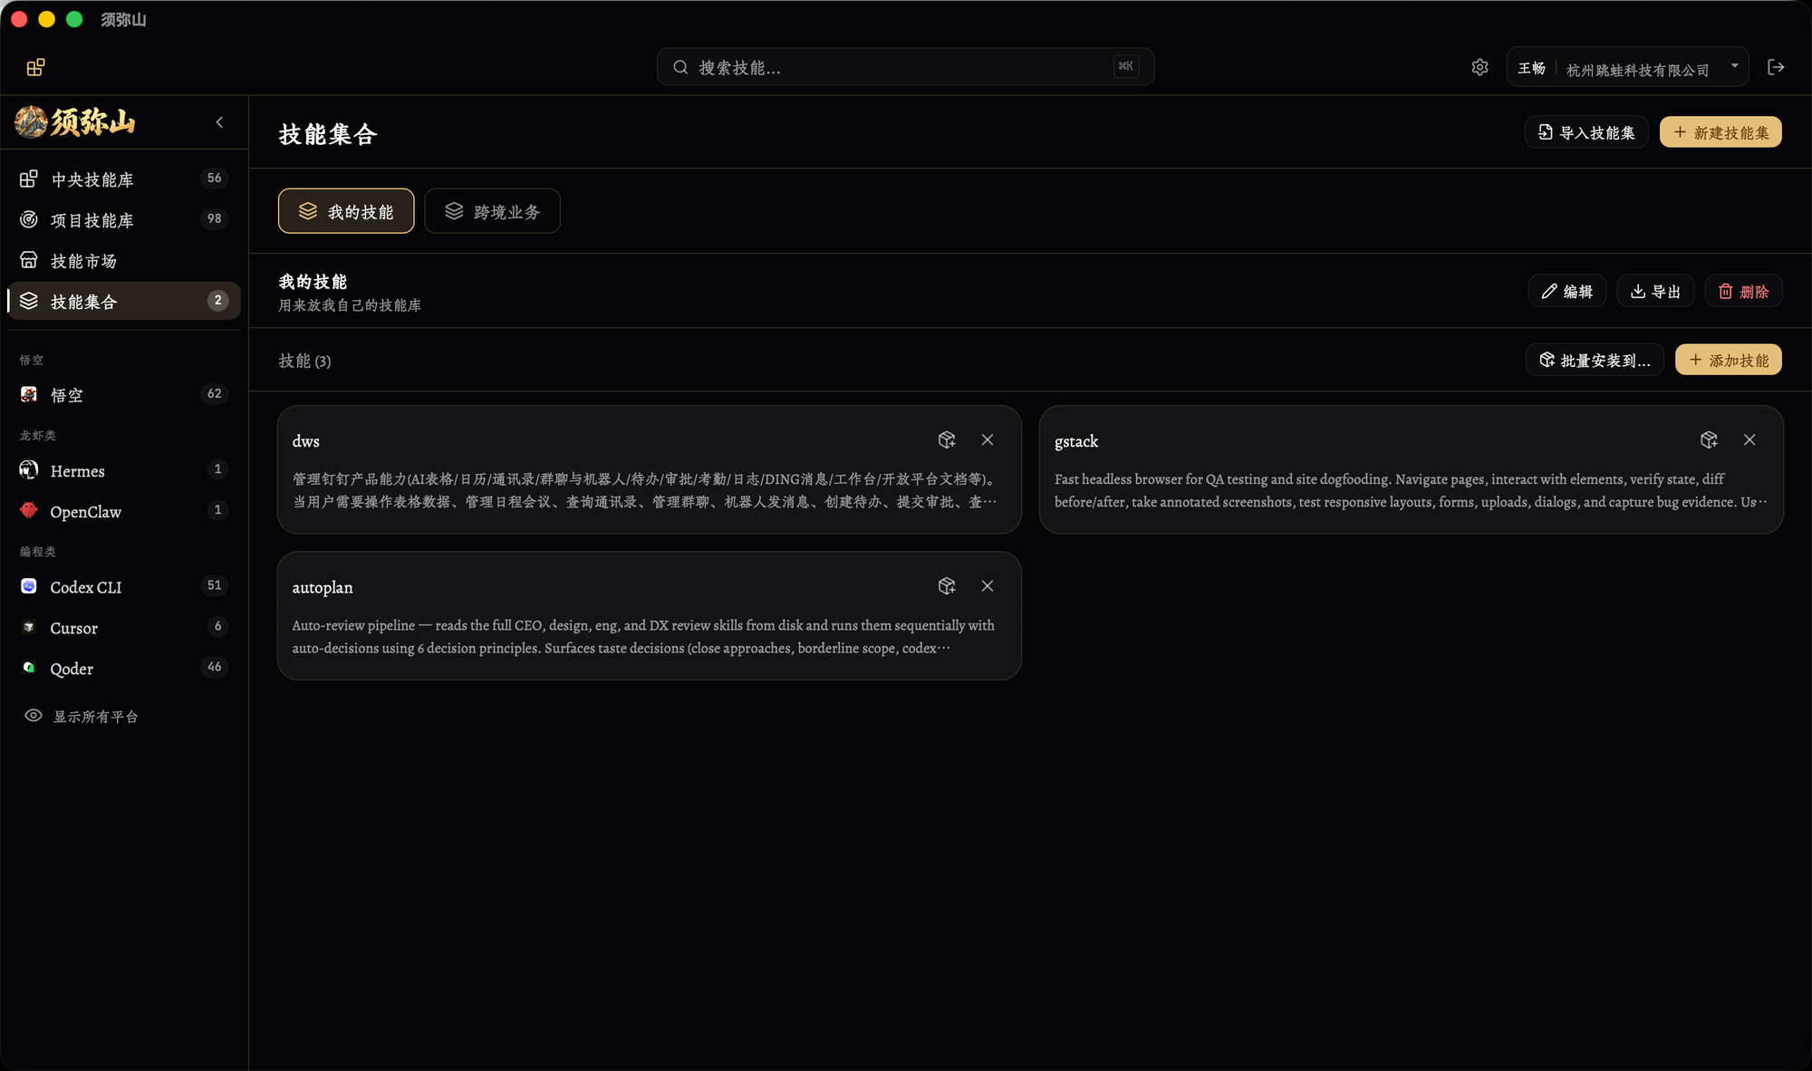The width and height of the screenshot is (1812, 1071).
Task: Collapse the sidebar with the chevron
Action: pos(219,122)
